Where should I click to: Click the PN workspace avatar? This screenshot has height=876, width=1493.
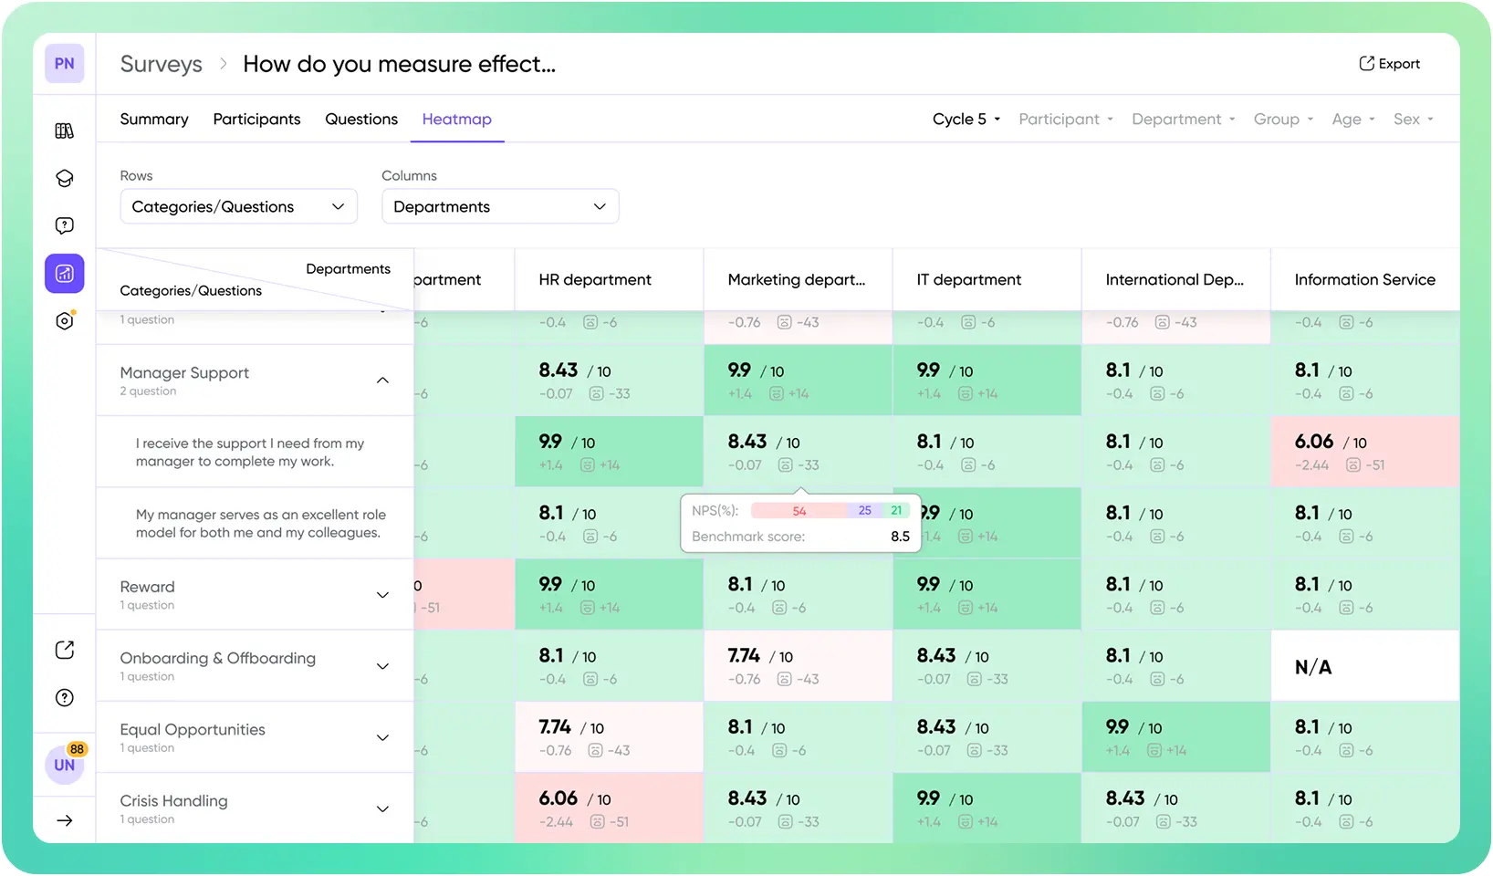point(64,64)
